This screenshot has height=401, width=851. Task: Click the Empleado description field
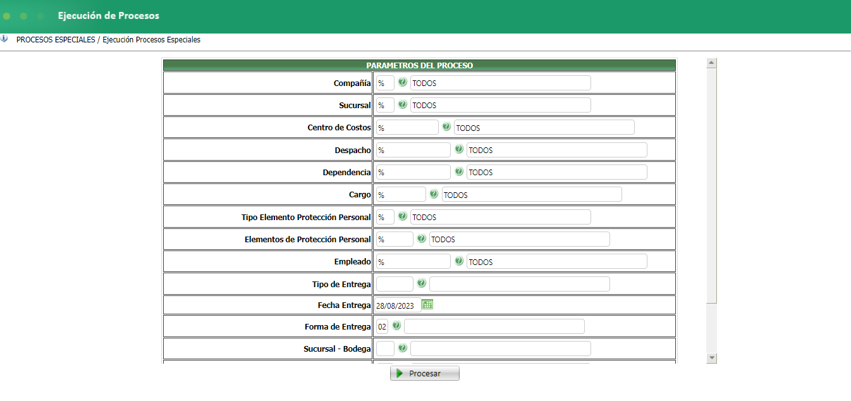coord(557,261)
